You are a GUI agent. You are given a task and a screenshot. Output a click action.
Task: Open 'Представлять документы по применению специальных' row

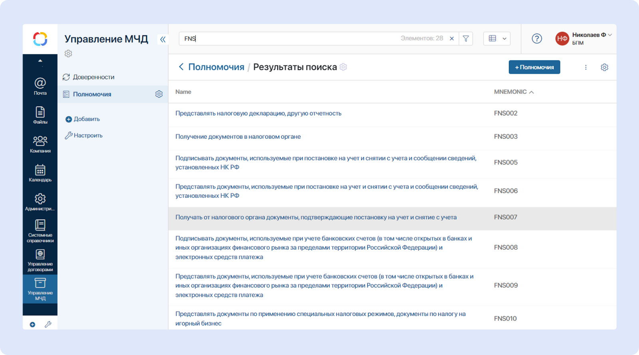pos(321,319)
